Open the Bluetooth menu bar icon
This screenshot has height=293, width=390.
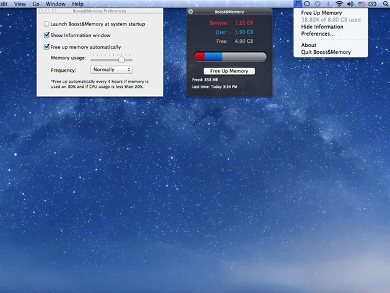click(328, 4)
